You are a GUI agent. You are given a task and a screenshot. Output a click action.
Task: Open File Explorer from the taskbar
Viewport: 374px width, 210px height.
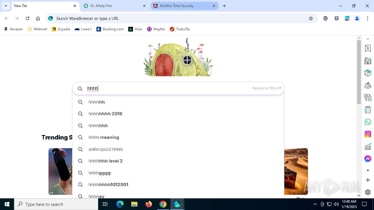[134, 204]
